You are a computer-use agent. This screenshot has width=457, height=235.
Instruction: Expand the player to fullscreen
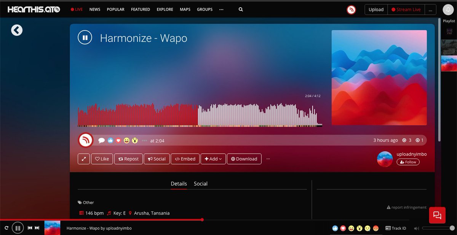point(84,159)
